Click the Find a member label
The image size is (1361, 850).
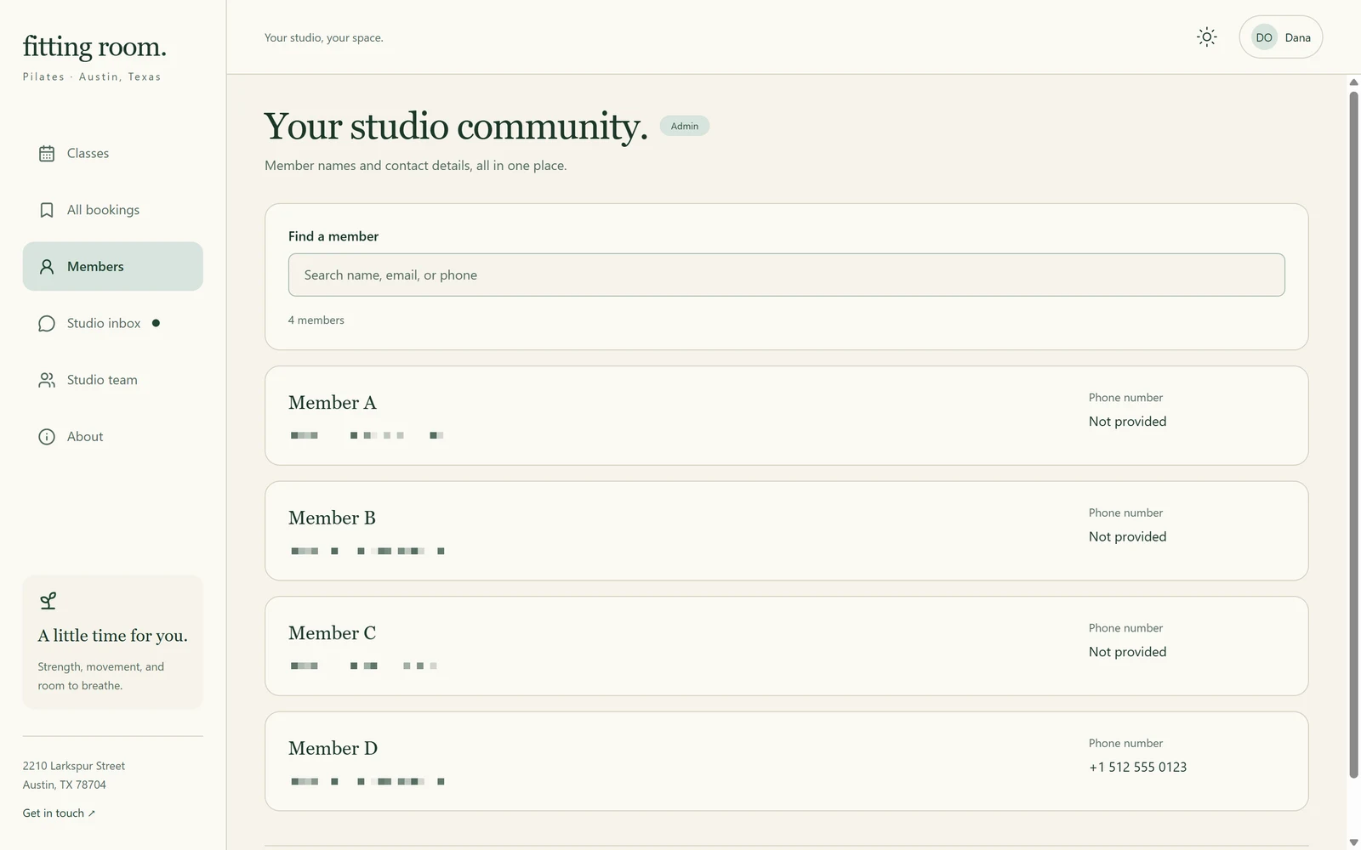pos(333,236)
